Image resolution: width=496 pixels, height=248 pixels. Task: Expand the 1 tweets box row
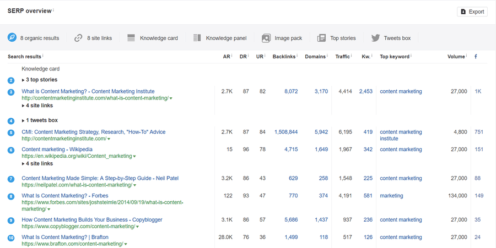40,120
